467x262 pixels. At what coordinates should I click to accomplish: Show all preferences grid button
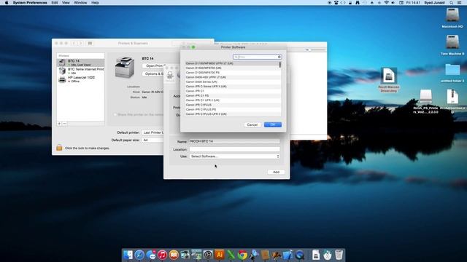click(x=90, y=44)
